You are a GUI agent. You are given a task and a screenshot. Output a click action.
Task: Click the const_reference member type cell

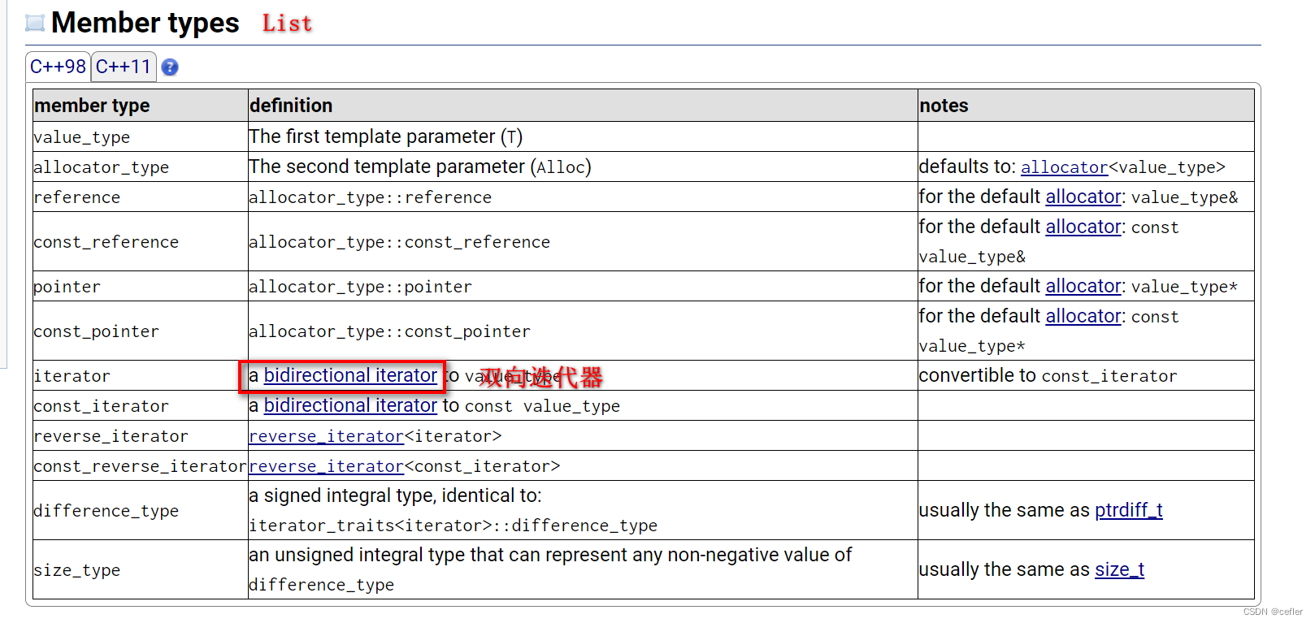pyautogui.click(x=140, y=241)
